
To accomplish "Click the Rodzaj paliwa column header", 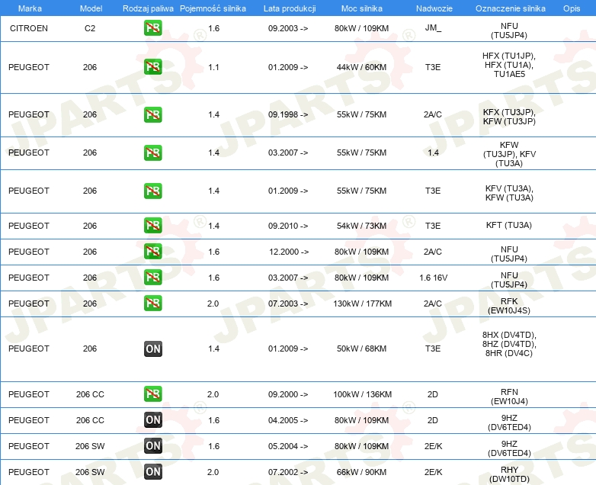I will [148, 8].
